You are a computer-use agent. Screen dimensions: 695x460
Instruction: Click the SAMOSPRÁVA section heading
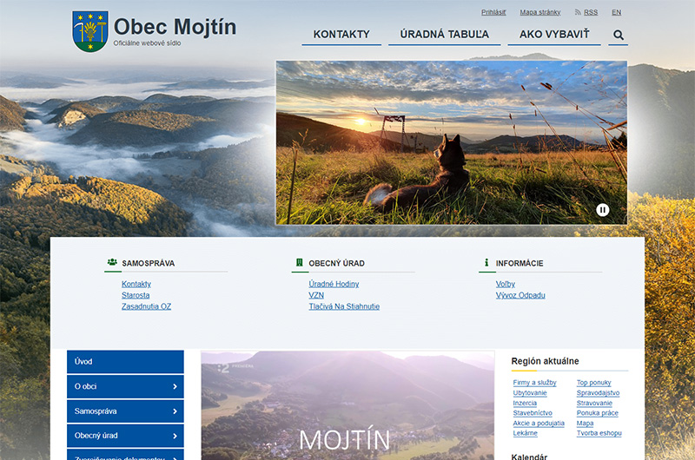149,264
